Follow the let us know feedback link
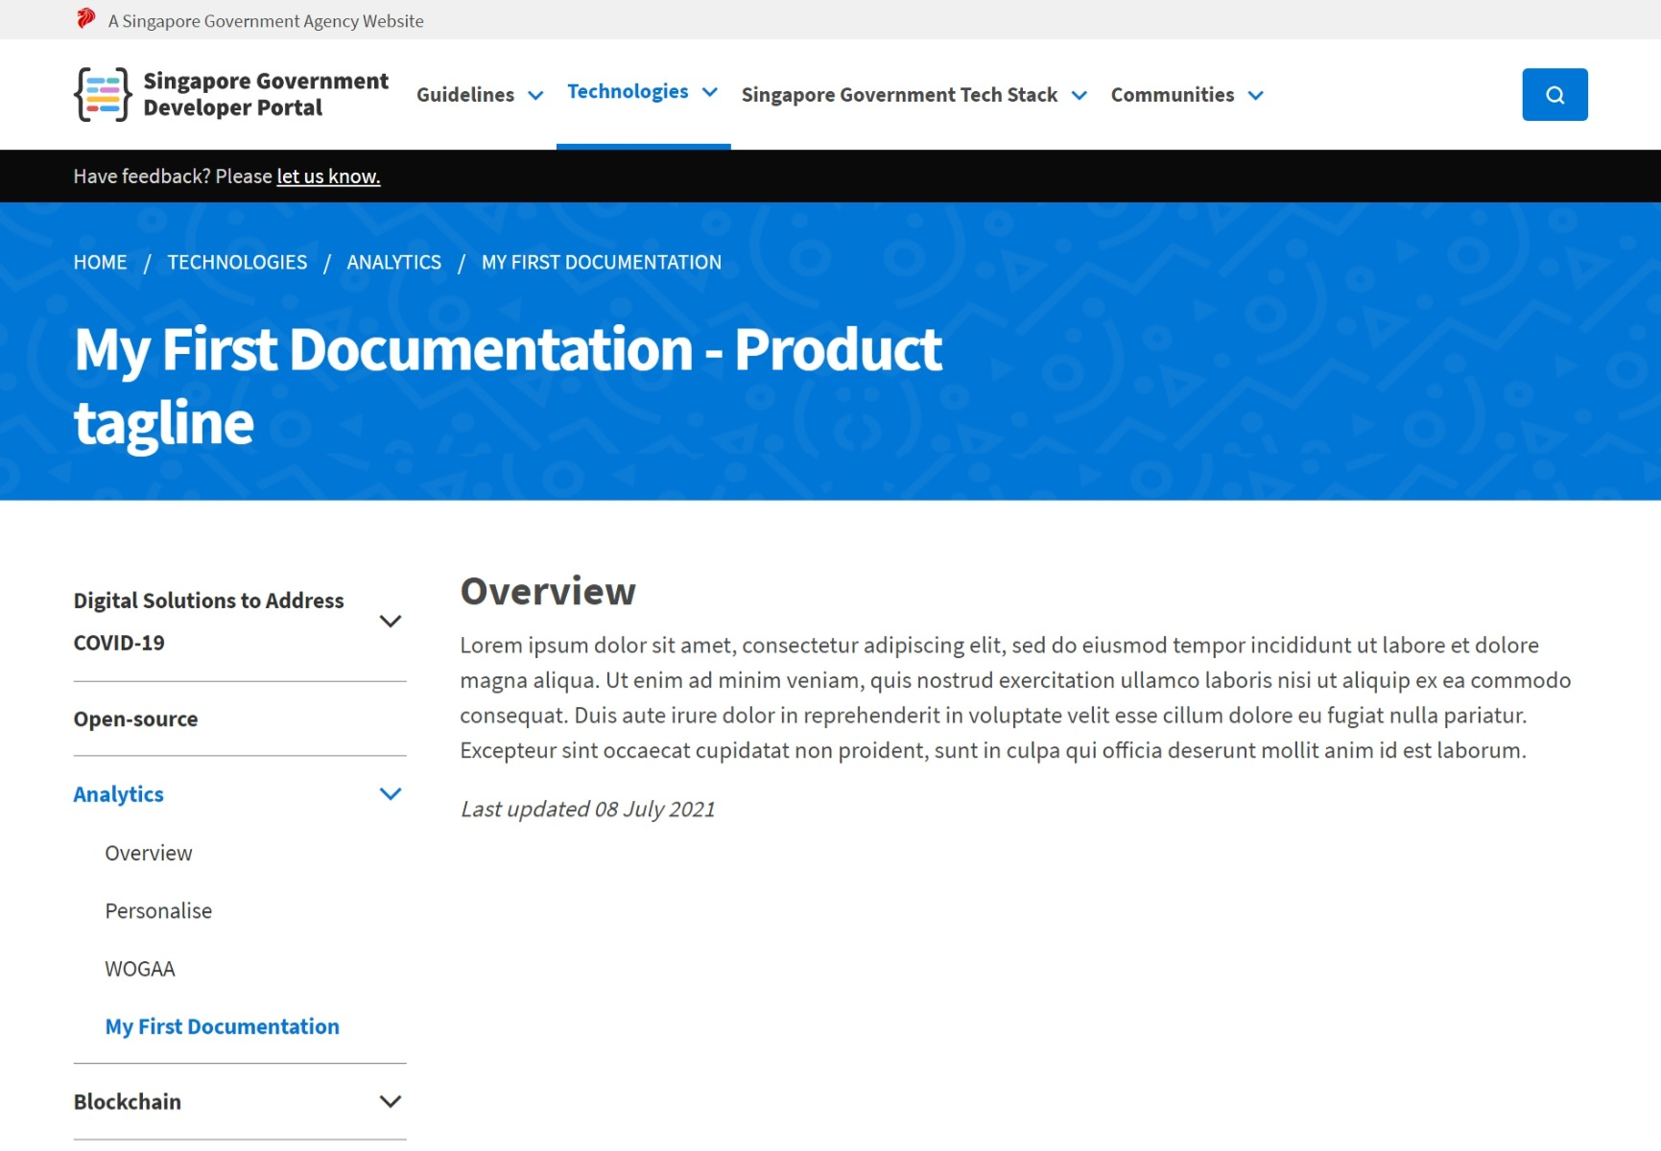This screenshot has height=1151, width=1661. (327, 176)
